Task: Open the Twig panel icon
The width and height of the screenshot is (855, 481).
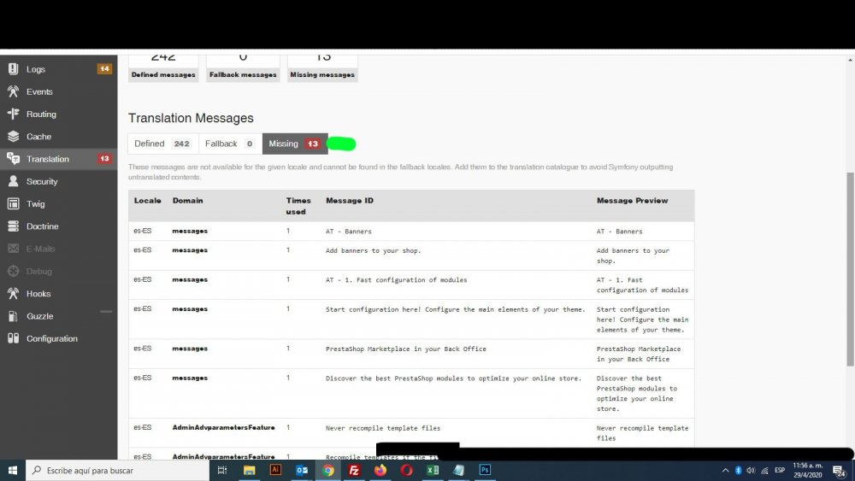Action: pos(13,203)
